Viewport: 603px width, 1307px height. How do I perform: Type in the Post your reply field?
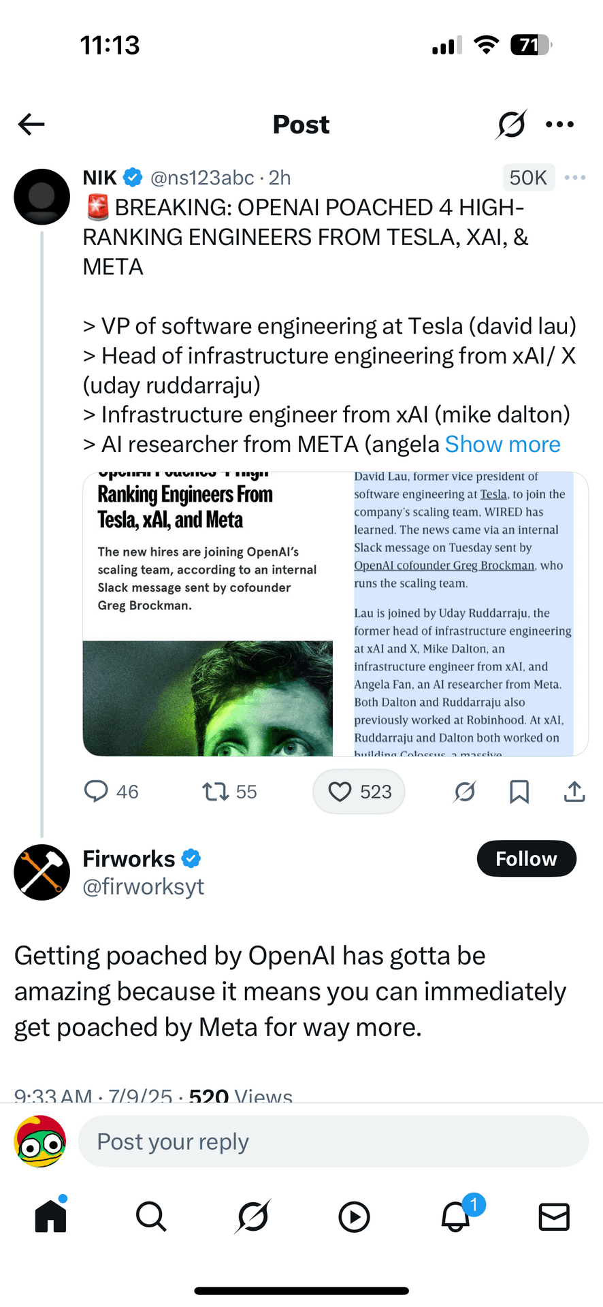click(x=333, y=1142)
